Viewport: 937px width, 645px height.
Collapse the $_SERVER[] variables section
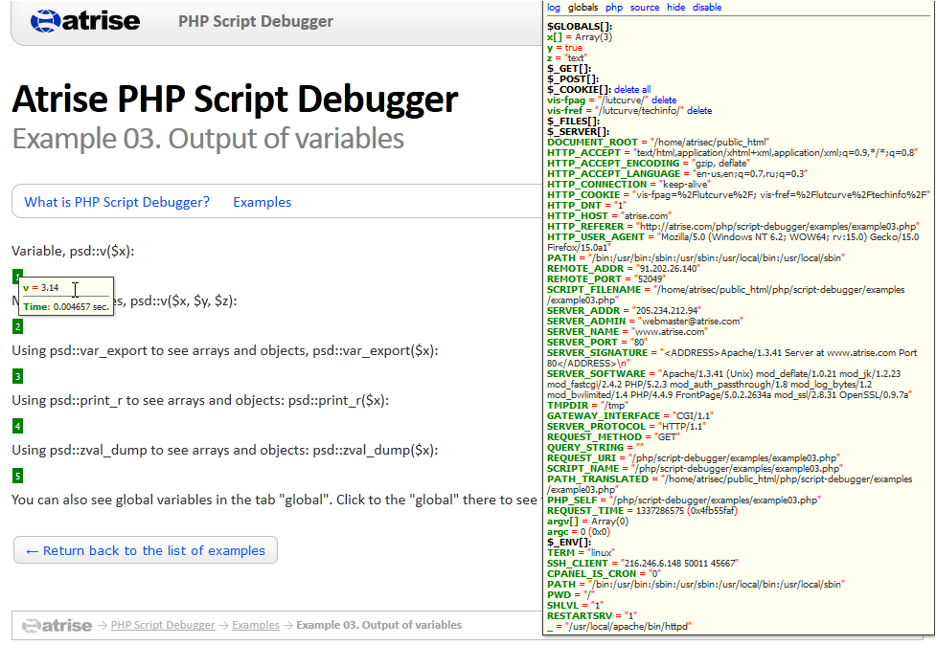click(578, 131)
